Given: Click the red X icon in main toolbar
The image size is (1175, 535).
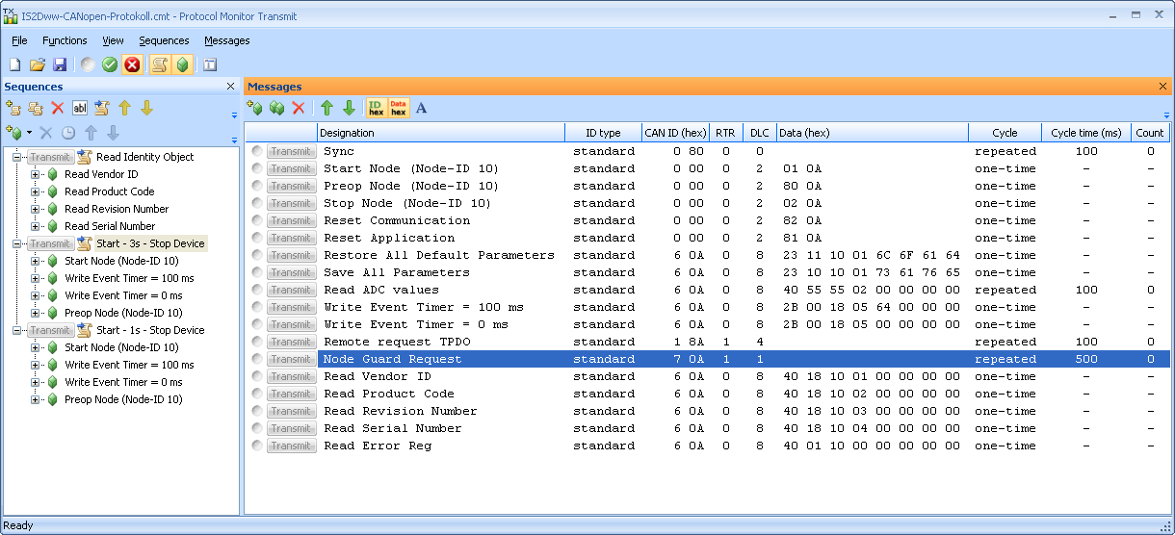Looking at the screenshot, I should tap(132, 64).
